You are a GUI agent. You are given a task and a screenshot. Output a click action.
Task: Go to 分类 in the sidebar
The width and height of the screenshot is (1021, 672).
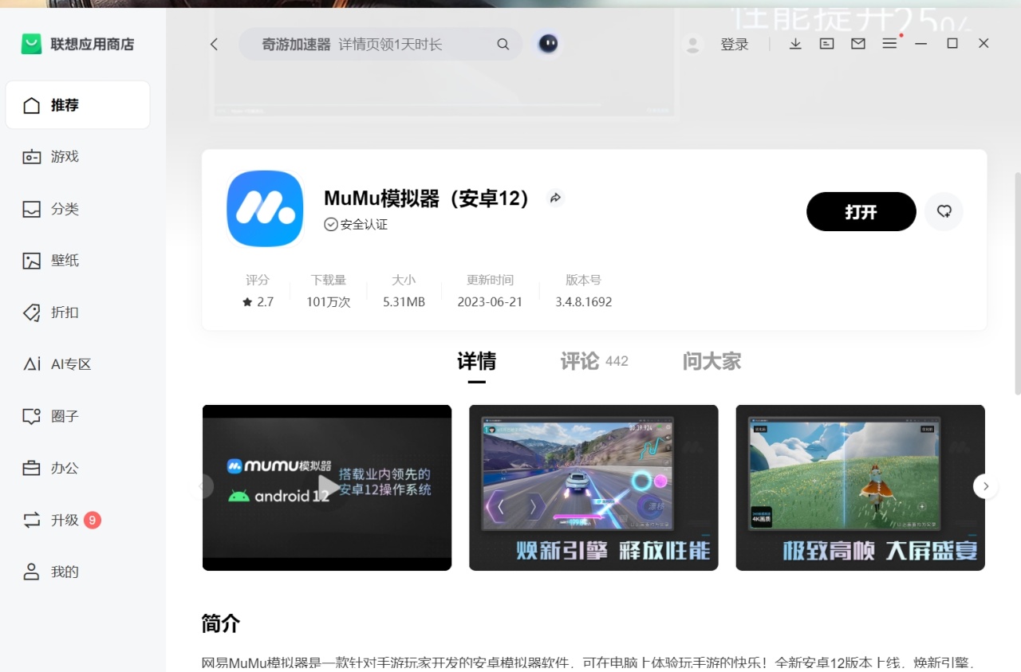point(77,209)
